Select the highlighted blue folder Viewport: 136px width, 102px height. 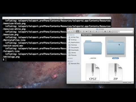(116, 47)
